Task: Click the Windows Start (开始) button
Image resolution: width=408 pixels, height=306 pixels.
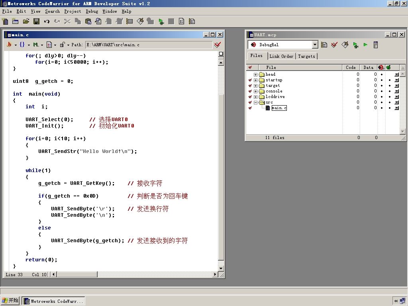Action: [10, 301]
